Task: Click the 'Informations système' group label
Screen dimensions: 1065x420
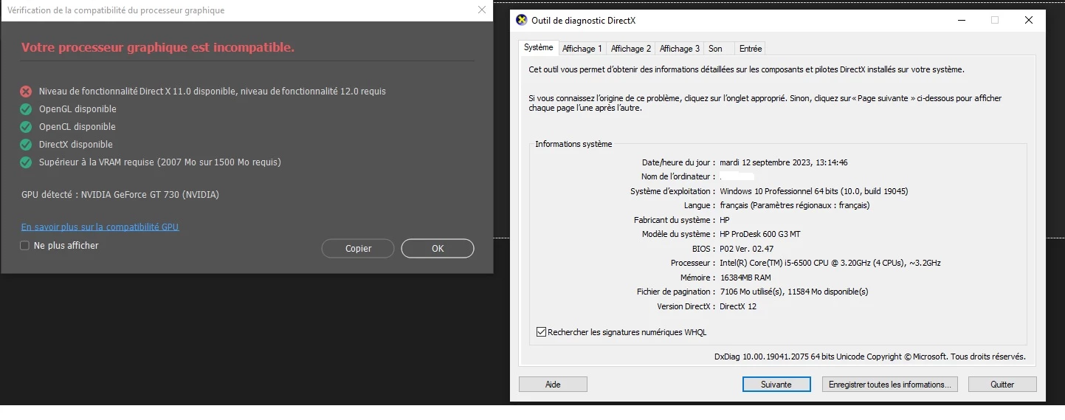Action: [x=573, y=144]
